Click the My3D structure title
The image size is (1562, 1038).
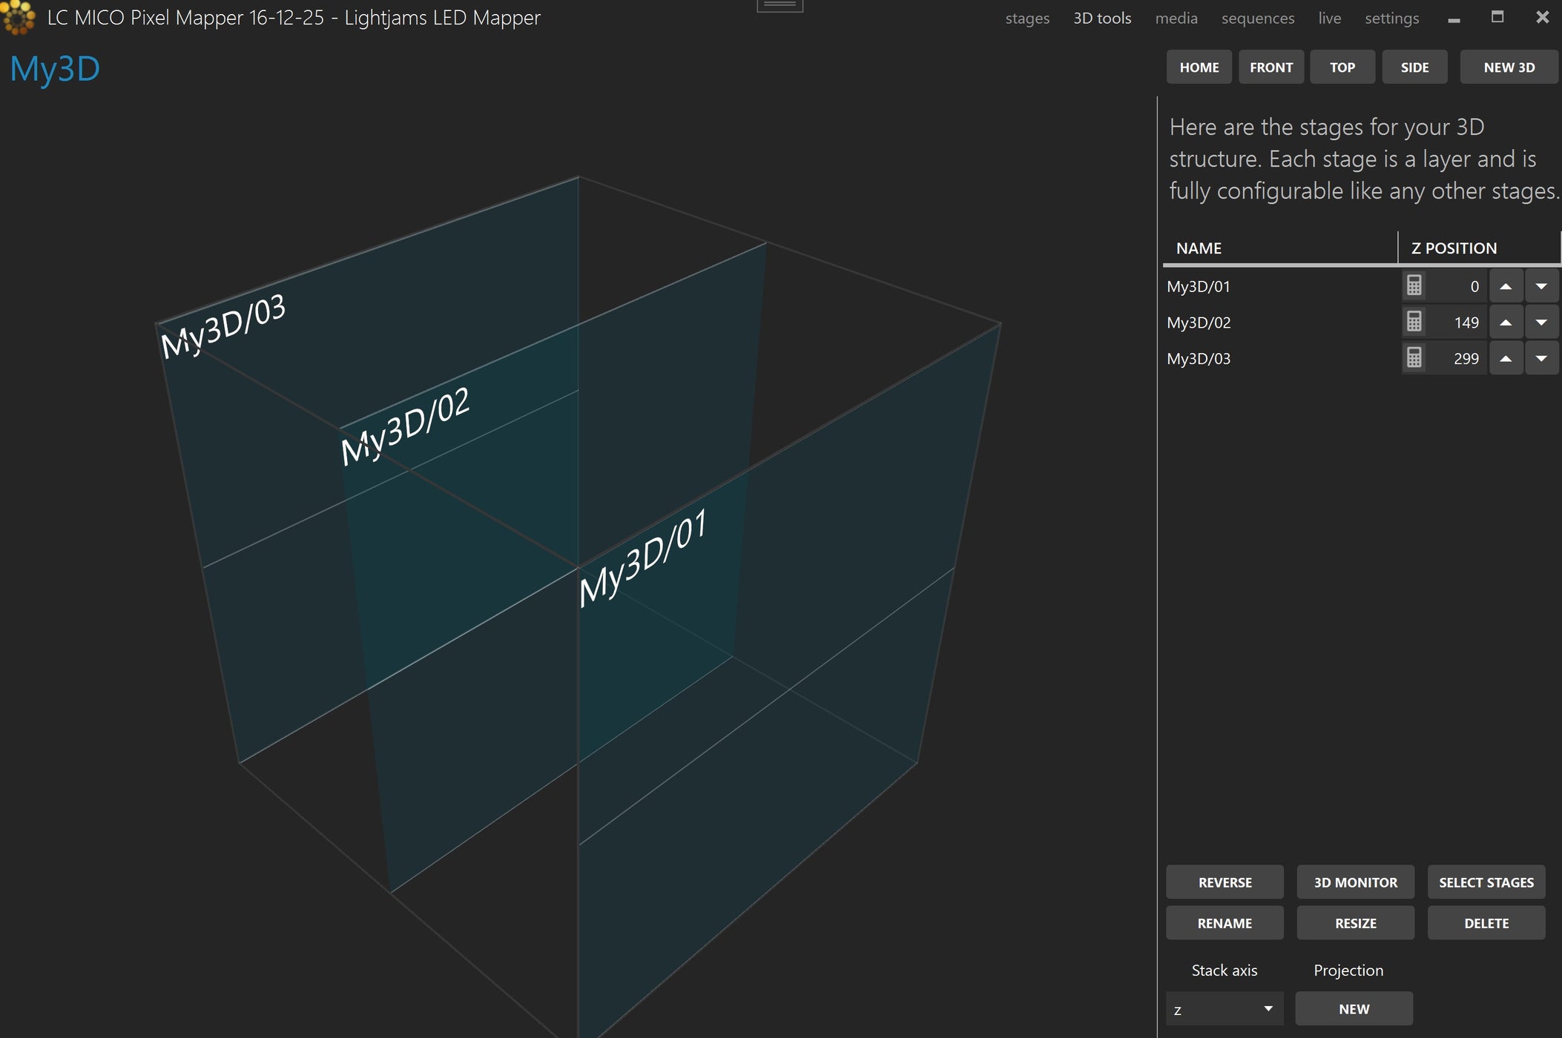(55, 70)
